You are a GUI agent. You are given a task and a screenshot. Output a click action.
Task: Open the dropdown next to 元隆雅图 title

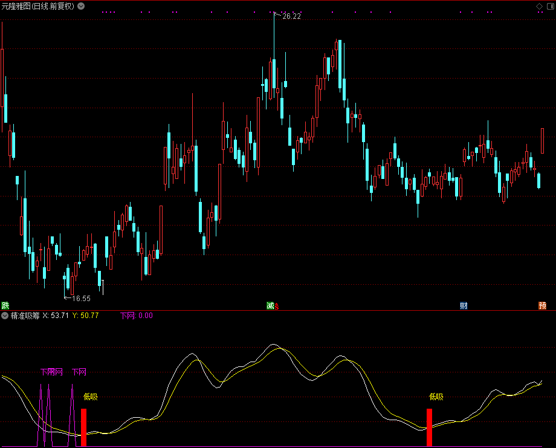pos(82,6)
